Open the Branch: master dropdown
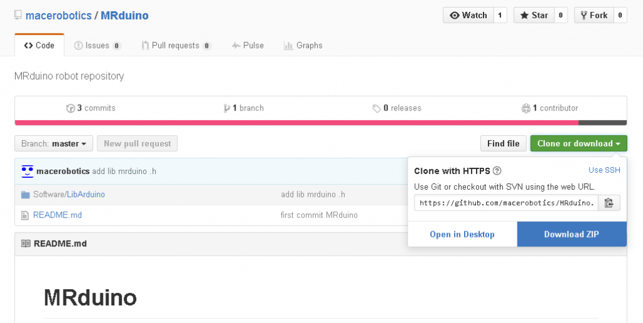643x323 pixels. [x=53, y=144]
